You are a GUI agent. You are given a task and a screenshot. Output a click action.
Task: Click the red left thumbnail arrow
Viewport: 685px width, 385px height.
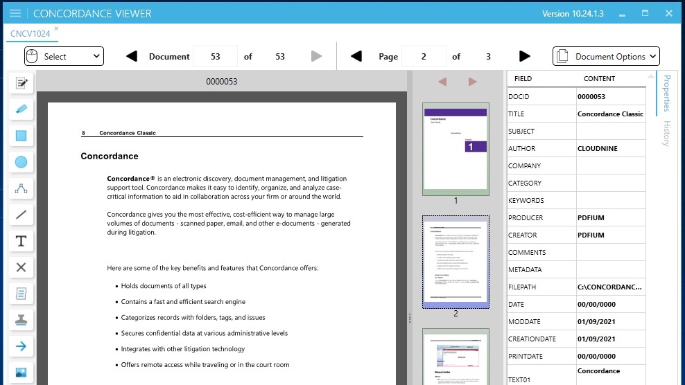click(442, 82)
